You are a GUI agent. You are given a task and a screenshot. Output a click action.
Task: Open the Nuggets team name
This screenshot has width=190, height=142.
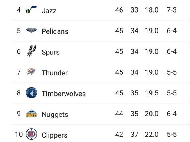pyautogui.click(x=55, y=115)
